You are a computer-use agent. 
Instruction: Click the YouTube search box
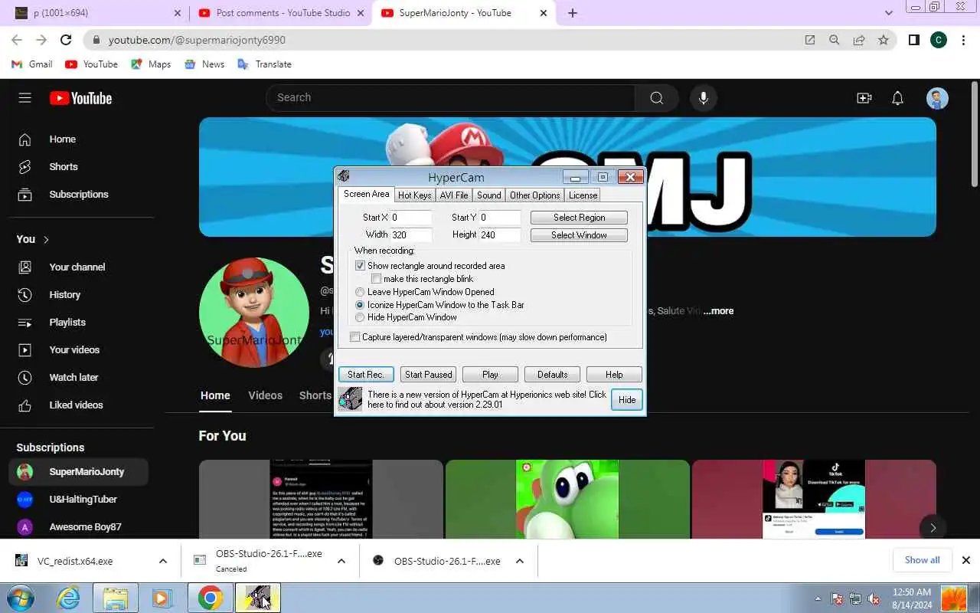450,97
